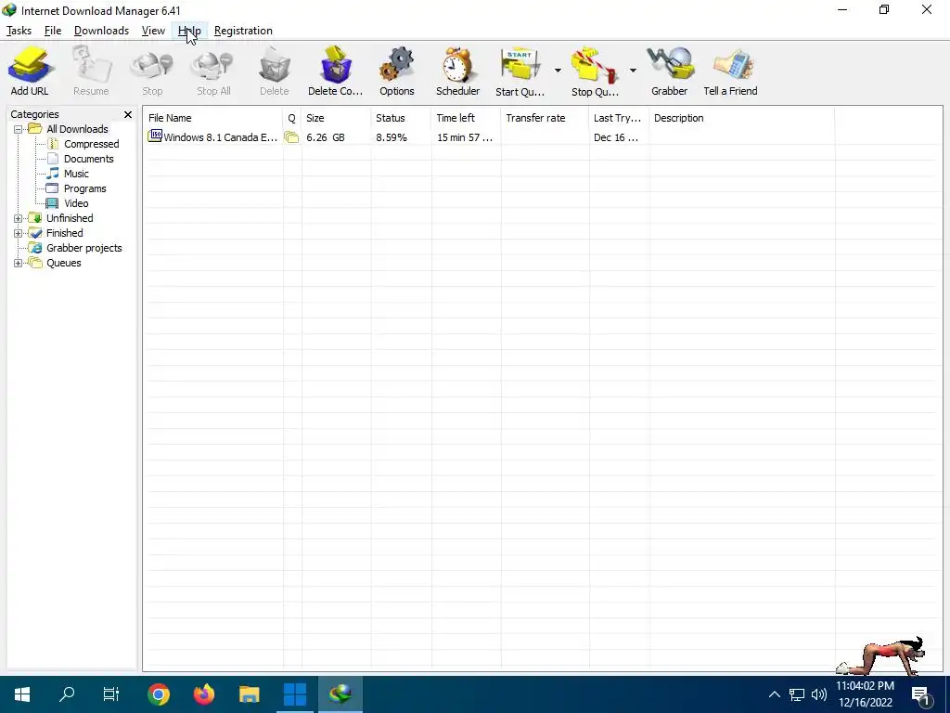Expand the Queues tree node

coord(19,263)
